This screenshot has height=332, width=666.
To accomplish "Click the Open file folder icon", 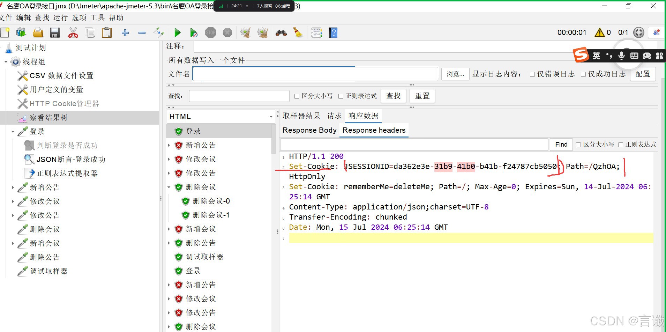I will (38, 33).
